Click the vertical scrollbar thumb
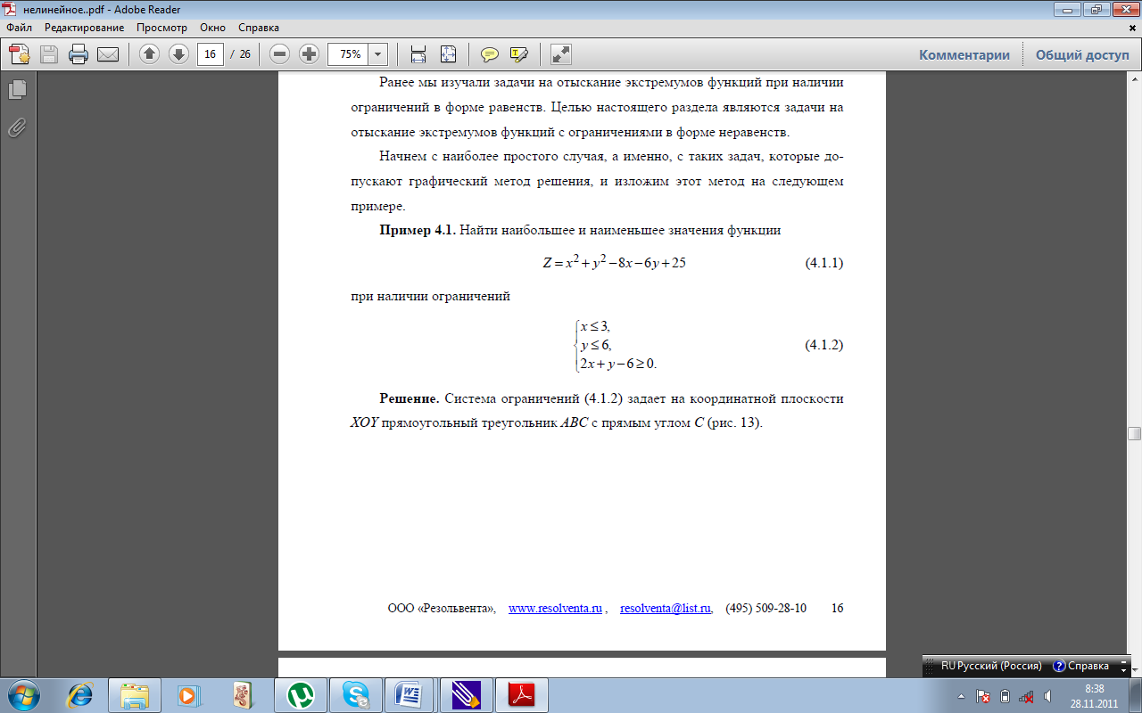 click(x=1134, y=434)
